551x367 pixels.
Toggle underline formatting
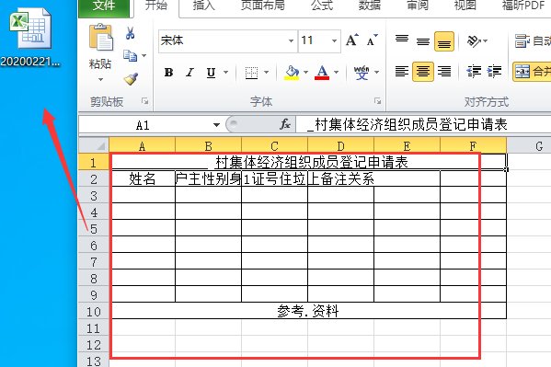211,73
